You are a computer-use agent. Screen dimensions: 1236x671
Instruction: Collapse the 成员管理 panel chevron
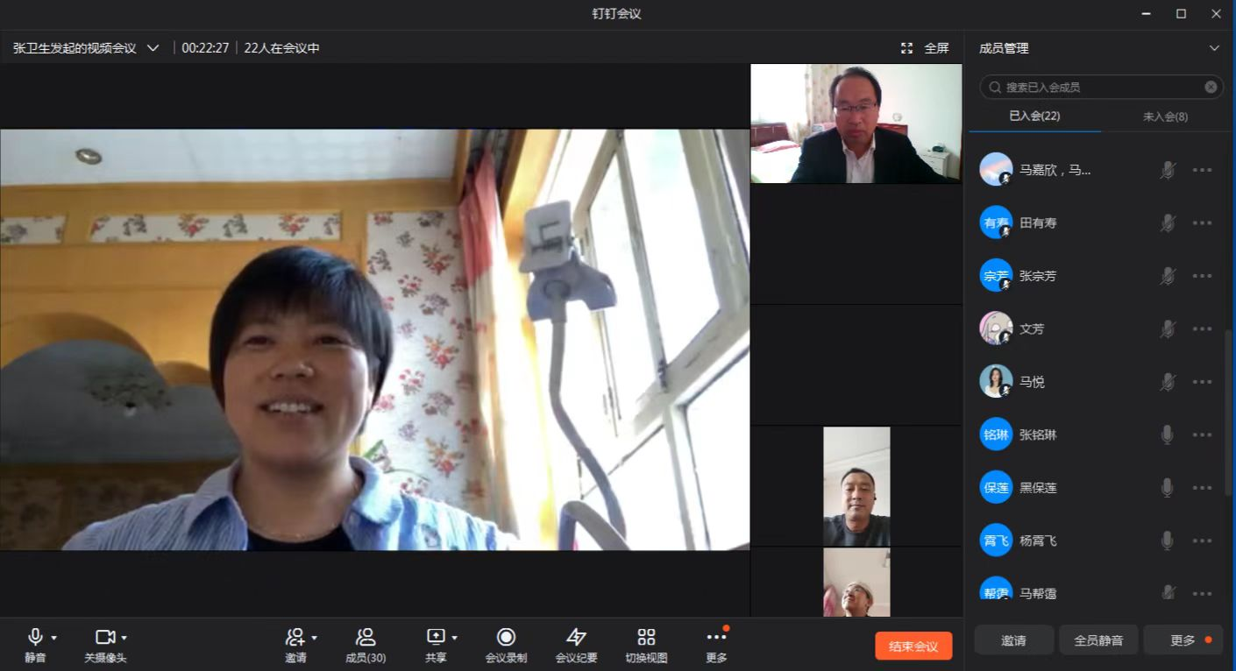[1214, 48]
